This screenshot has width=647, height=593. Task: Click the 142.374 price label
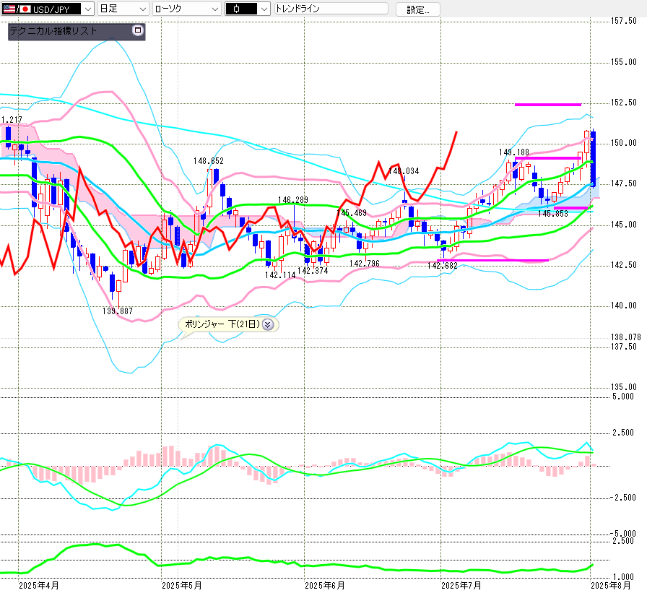[313, 271]
